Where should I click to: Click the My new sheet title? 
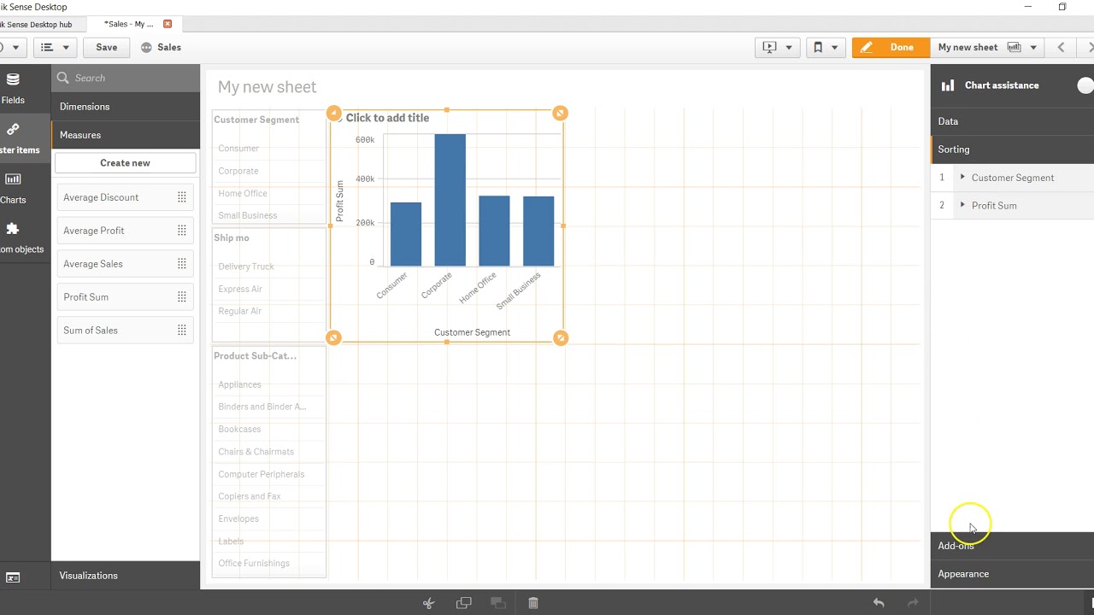point(267,87)
